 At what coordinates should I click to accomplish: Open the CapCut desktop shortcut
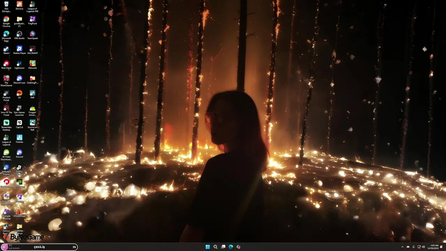pos(19,124)
